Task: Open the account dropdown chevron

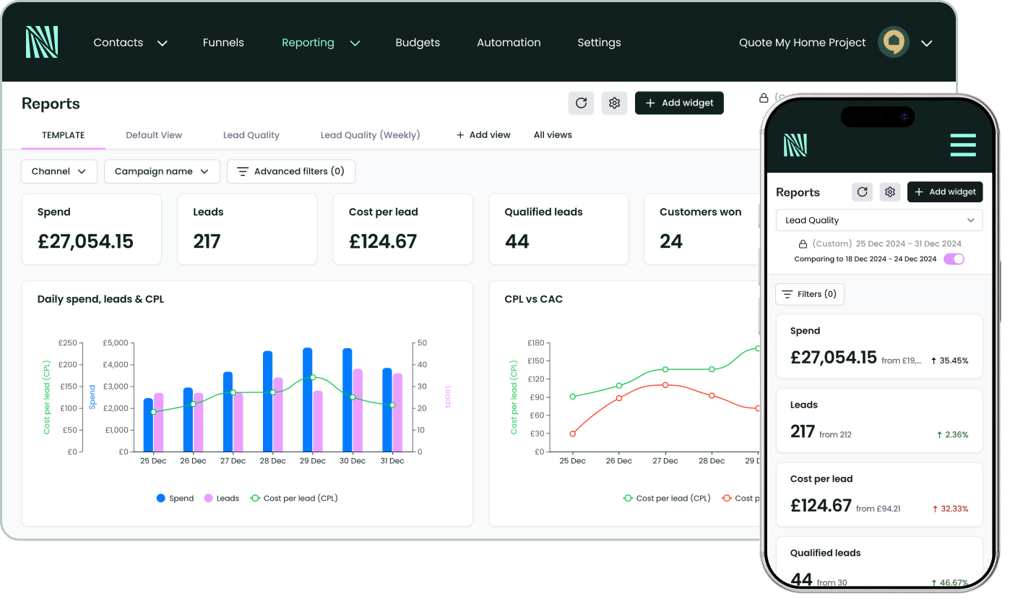Action: pyautogui.click(x=927, y=43)
